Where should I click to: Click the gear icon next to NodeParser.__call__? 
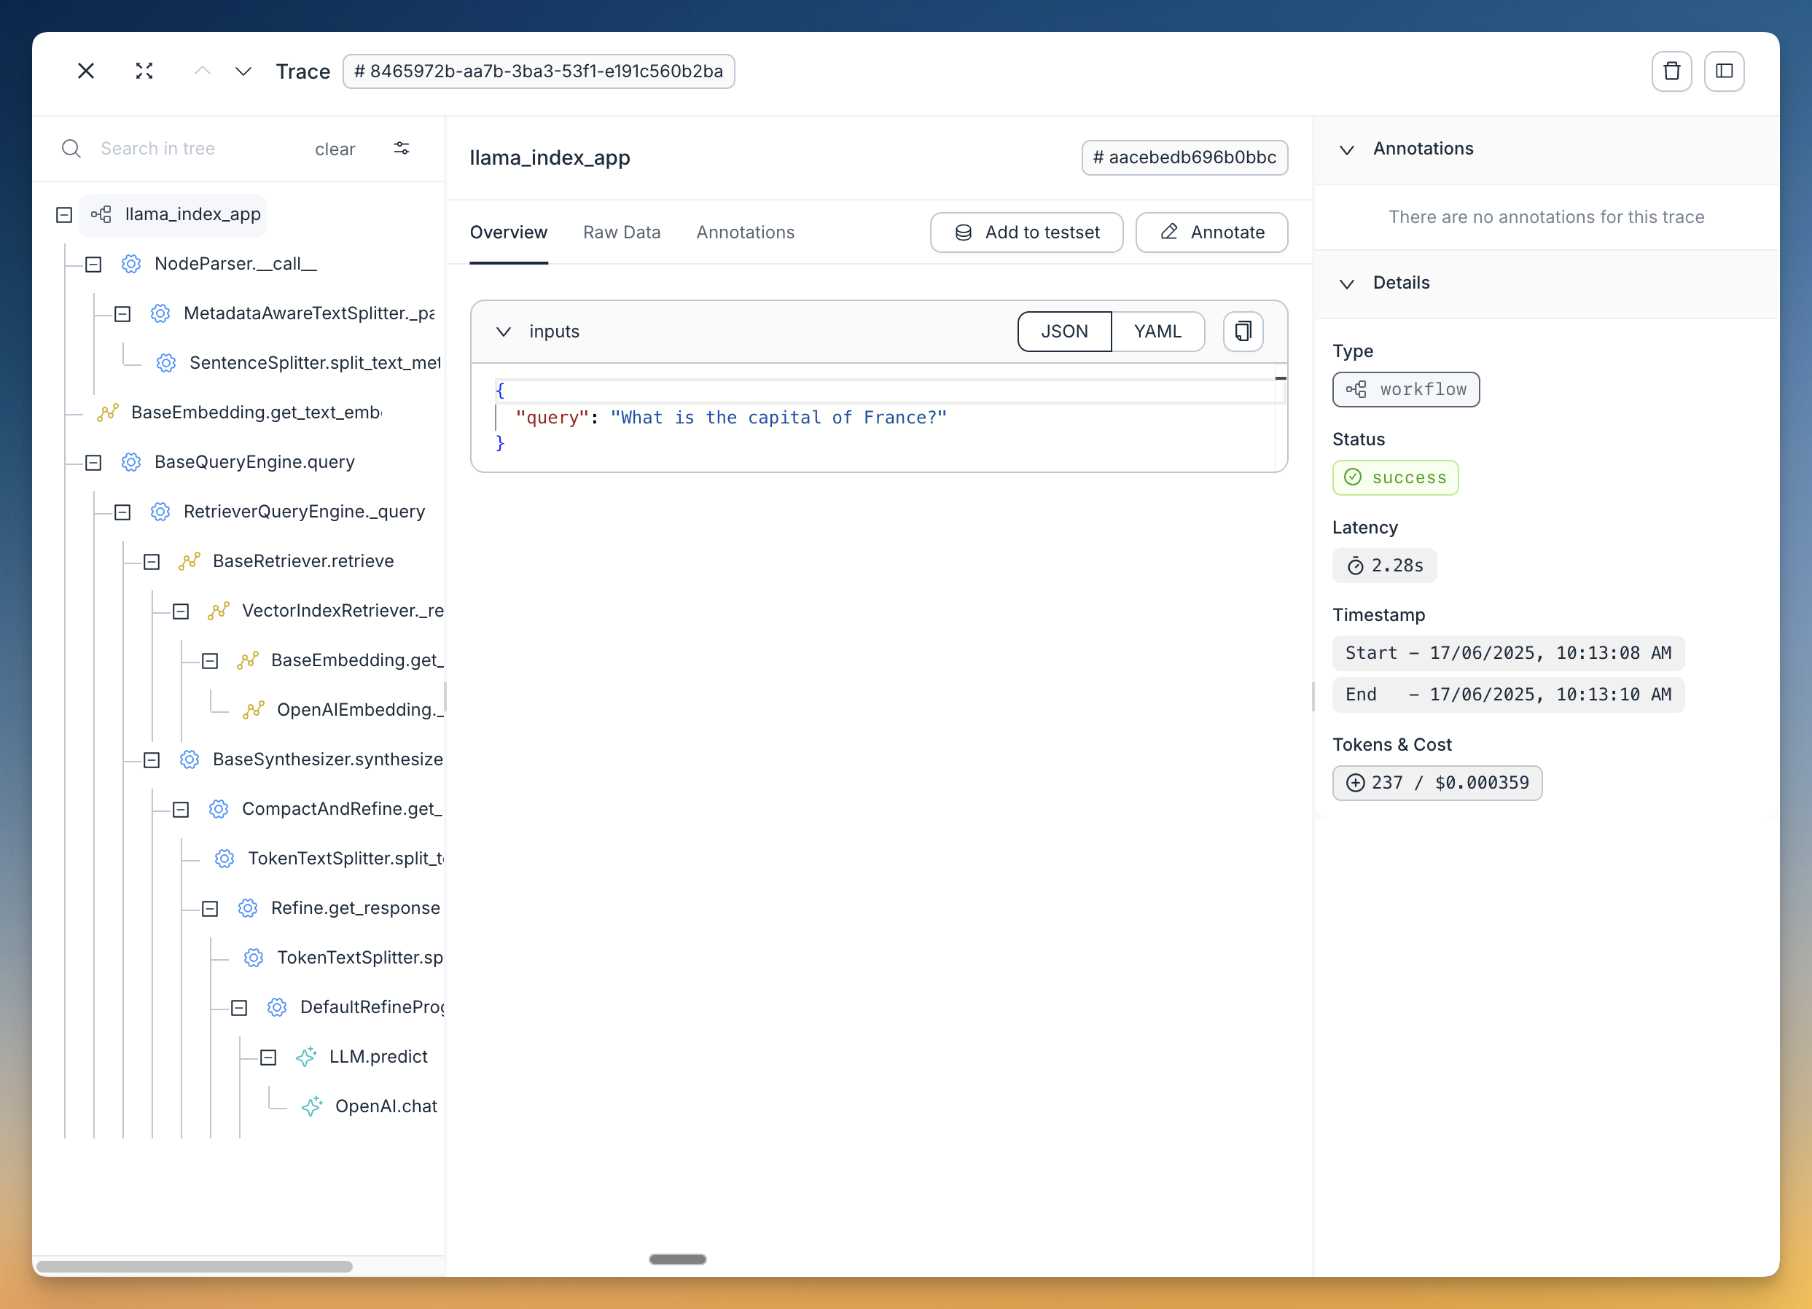click(131, 264)
